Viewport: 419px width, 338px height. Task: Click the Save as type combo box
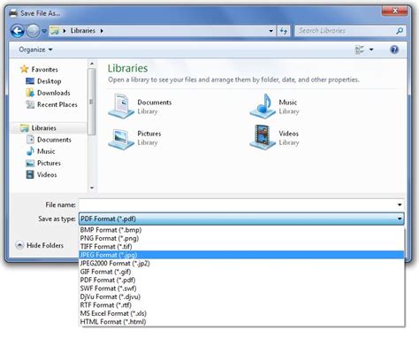241,219
